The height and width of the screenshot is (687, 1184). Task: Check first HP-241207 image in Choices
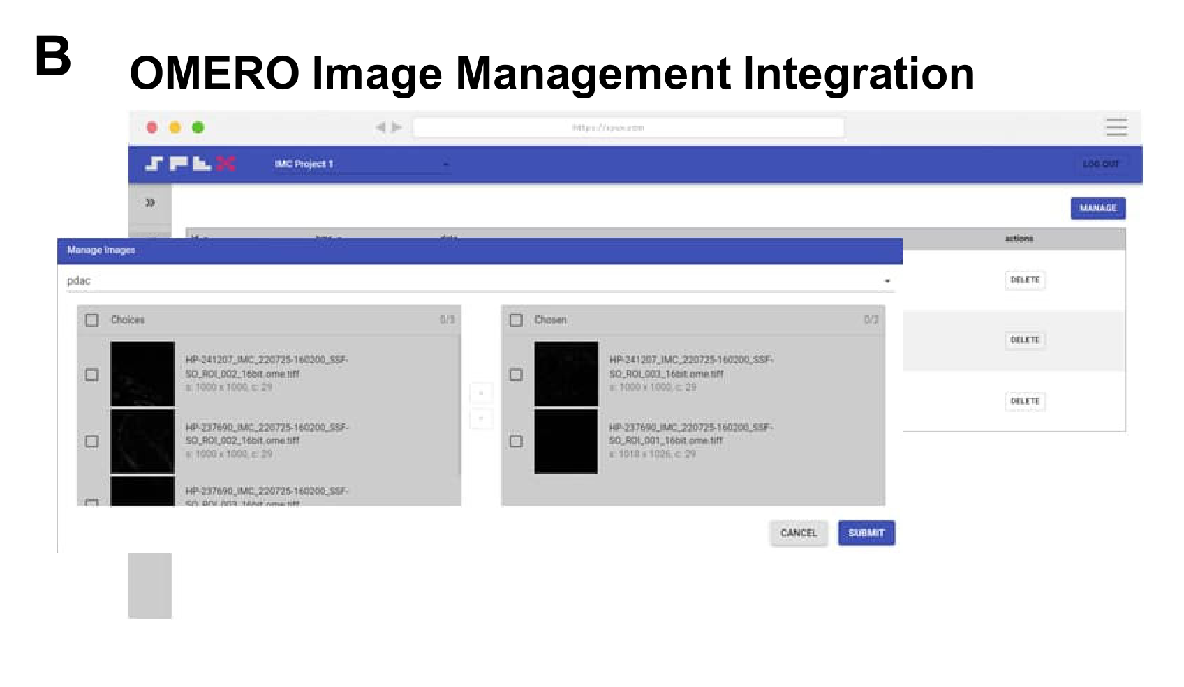pos(92,375)
